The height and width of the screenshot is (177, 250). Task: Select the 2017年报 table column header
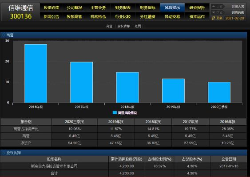(190, 122)
